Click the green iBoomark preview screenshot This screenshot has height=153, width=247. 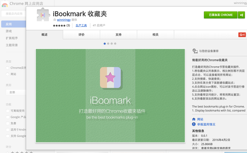click(110, 96)
